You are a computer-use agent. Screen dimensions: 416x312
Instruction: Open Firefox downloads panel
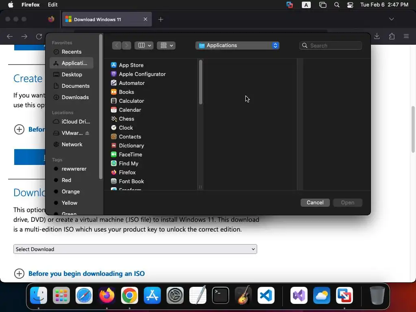coord(377,36)
